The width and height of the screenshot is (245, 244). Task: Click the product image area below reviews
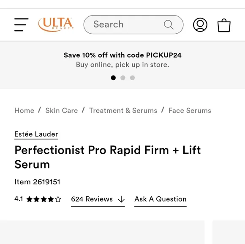pyautogui.click(x=102, y=232)
